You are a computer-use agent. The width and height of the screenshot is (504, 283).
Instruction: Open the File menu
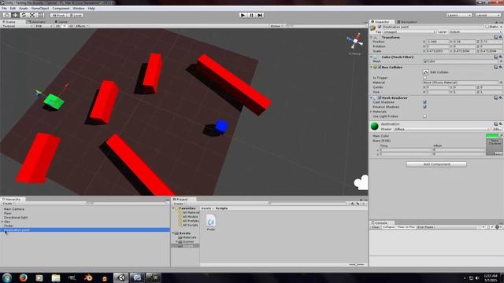(4, 9)
